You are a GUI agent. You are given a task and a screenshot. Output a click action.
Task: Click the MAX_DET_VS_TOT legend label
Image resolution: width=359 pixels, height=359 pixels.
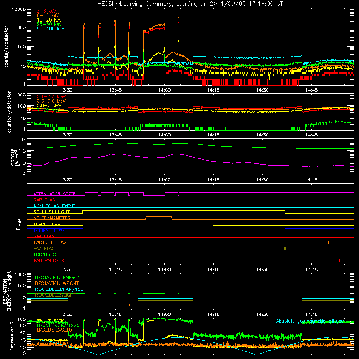coord(55,330)
